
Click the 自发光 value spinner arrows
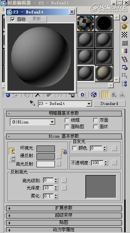(105, 148)
